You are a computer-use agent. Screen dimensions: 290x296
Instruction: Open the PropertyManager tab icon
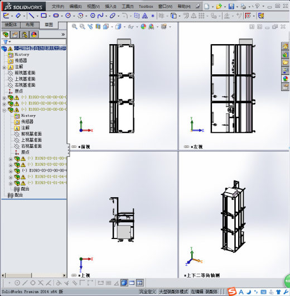point(15,35)
